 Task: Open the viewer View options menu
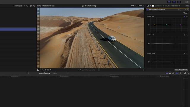[x=141, y=6]
